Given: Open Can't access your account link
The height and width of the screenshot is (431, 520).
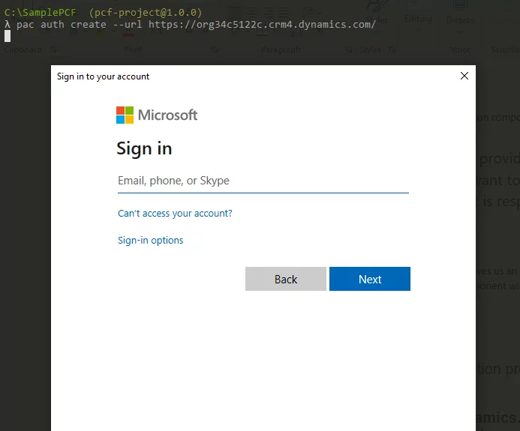Looking at the screenshot, I should pyautogui.click(x=175, y=214).
